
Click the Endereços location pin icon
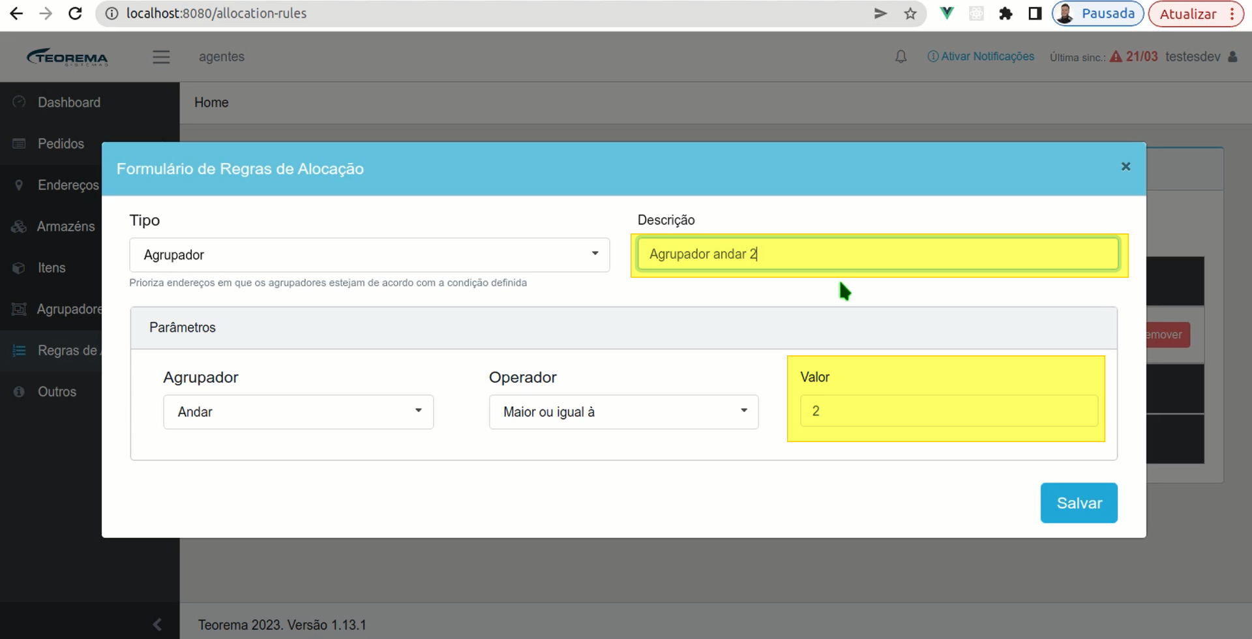(x=19, y=185)
